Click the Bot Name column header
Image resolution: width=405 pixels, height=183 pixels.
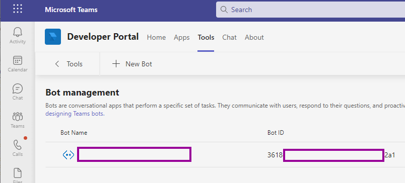[74, 133]
